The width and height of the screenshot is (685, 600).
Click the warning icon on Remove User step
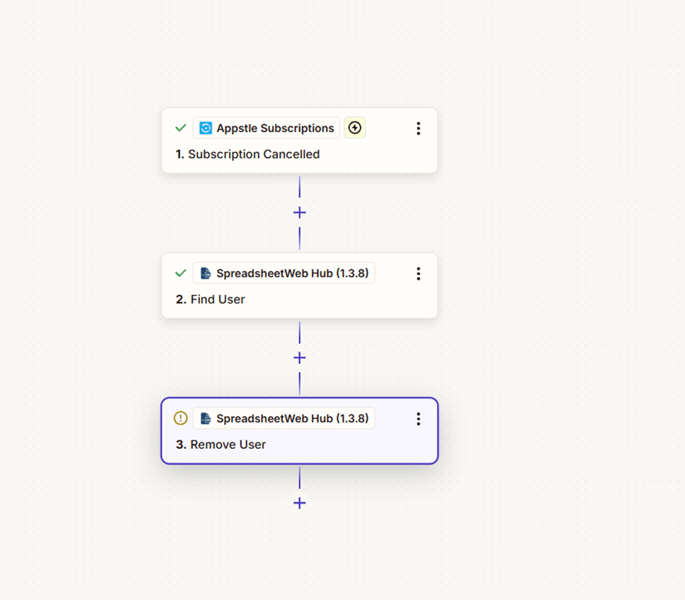pyautogui.click(x=181, y=418)
